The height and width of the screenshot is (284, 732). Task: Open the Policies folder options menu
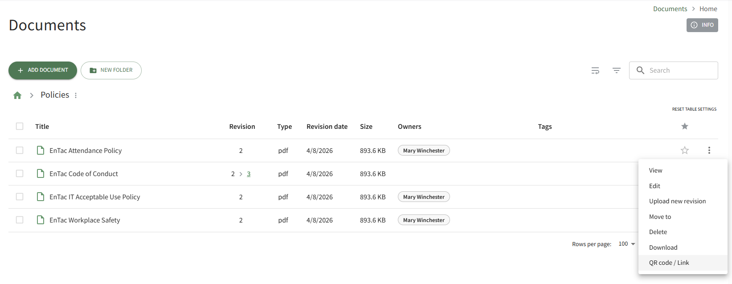[76, 95]
